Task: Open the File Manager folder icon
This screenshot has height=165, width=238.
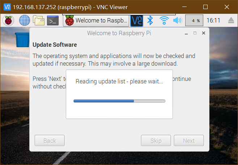Action: tap(39, 20)
